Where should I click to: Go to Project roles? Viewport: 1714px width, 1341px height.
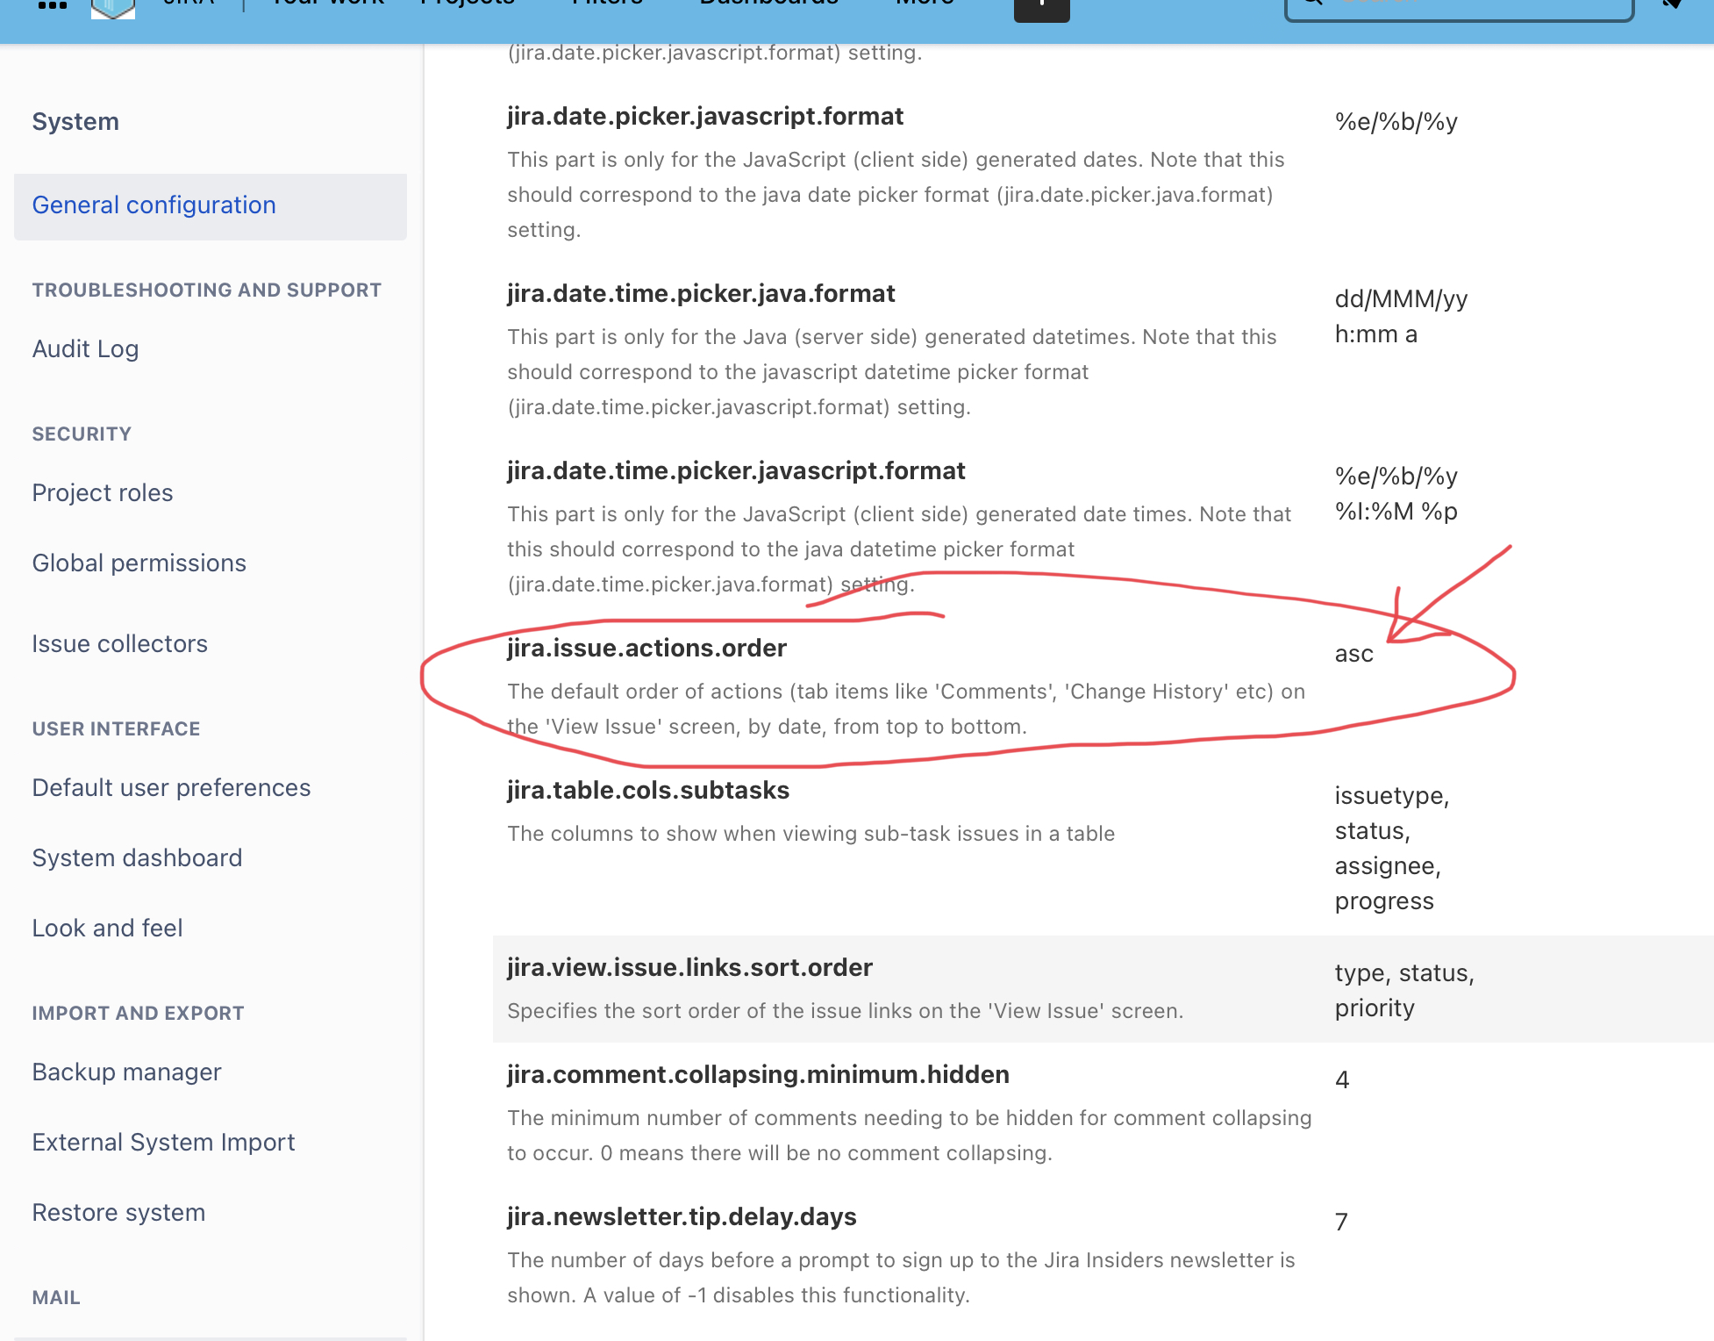[x=103, y=493]
